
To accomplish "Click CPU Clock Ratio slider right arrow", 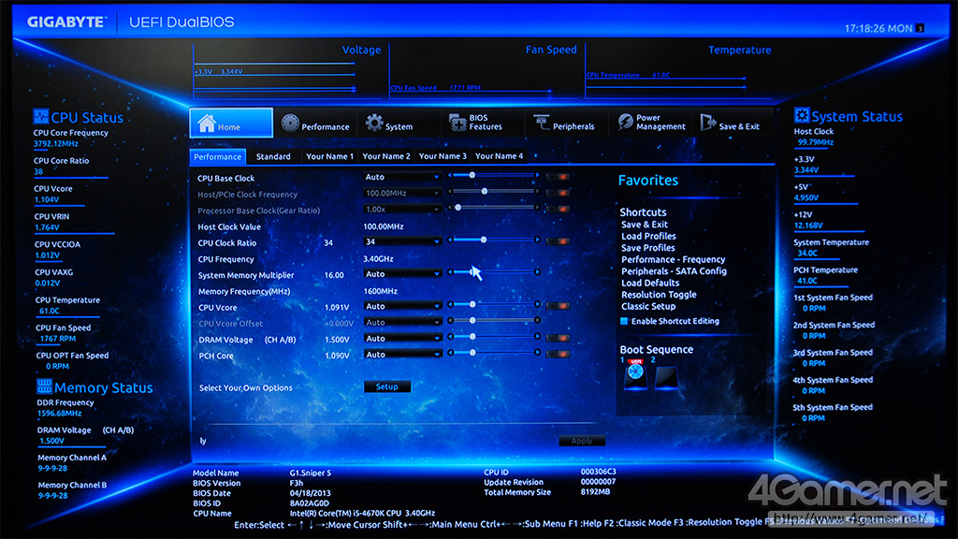I will pos(538,240).
